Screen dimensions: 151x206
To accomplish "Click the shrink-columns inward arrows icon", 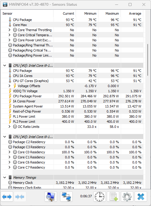I will click(20, 197).
